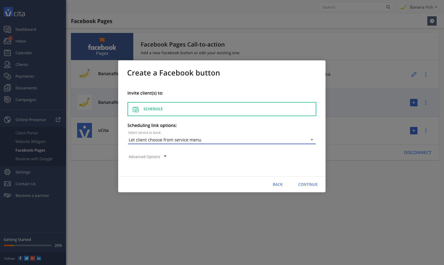Add button for vCita page (plus)
The image size is (444, 265).
coord(414,131)
